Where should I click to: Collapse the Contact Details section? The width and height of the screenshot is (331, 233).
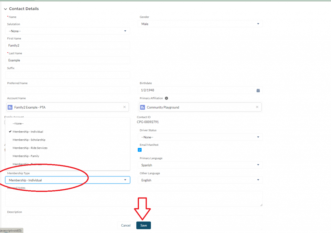point(5,9)
